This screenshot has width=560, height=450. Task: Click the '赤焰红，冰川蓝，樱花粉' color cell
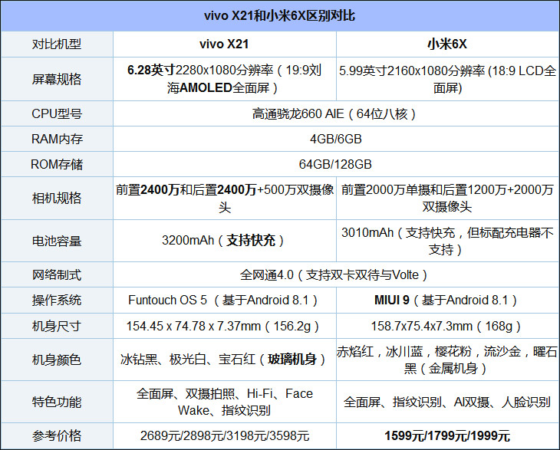pyautogui.click(x=447, y=360)
